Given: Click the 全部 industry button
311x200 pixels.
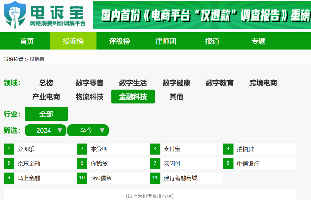Looking at the screenshot, I should click(x=46, y=114).
